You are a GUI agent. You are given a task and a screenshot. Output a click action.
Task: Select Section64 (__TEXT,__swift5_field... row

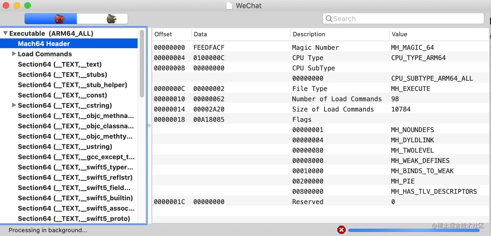coord(74,188)
